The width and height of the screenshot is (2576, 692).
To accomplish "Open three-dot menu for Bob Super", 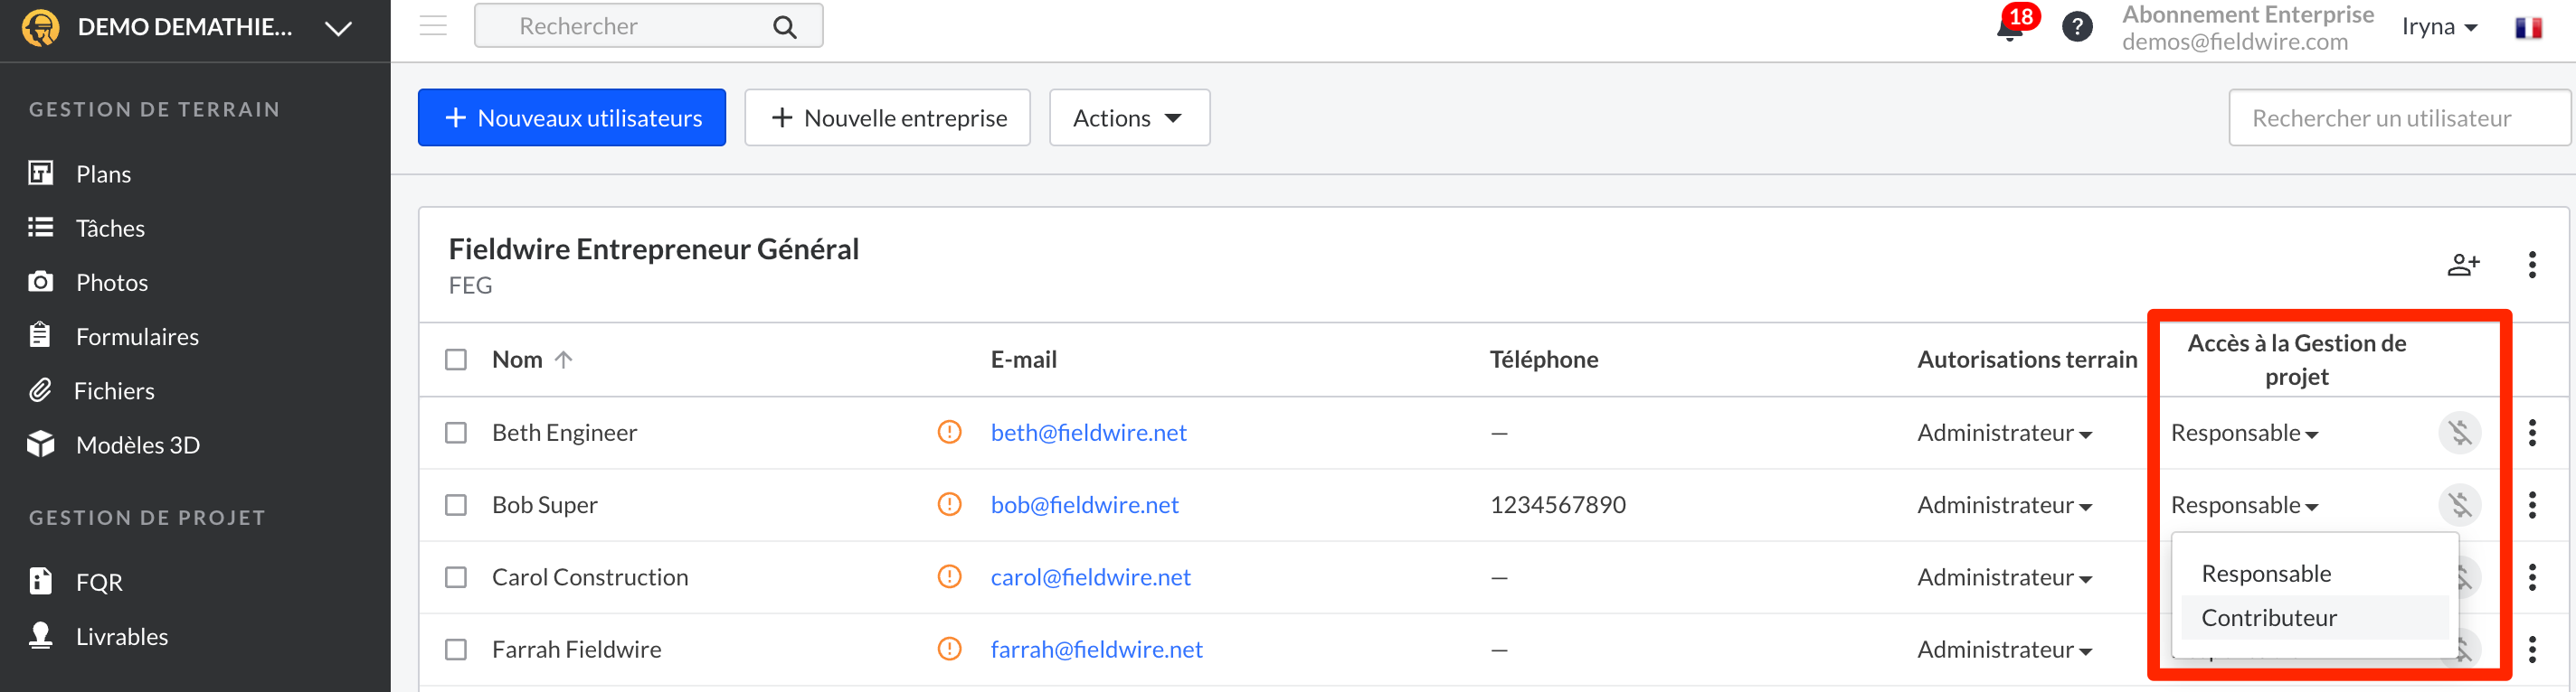I will coord(2532,504).
